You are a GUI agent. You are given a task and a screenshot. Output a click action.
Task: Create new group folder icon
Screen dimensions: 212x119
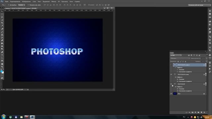(198, 112)
